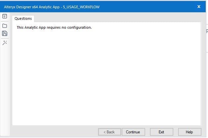This screenshot has height=138, width=208.
Task: Save app values with floppy disk icon
Action: 5,33
